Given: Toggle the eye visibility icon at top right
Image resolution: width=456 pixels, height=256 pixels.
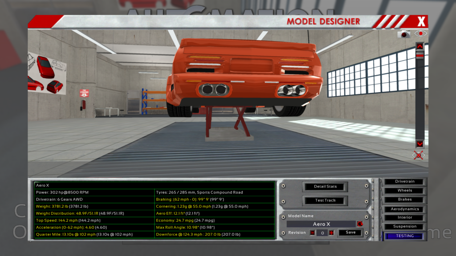Looking at the screenshot, I should 420,34.
